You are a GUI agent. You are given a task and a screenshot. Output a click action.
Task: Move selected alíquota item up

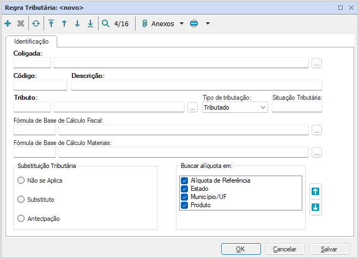(315, 191)
